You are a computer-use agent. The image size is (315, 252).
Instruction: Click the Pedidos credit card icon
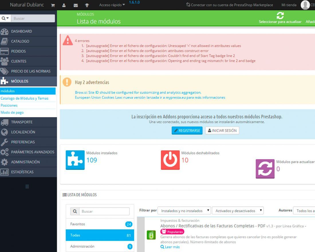tap(4, 51)
